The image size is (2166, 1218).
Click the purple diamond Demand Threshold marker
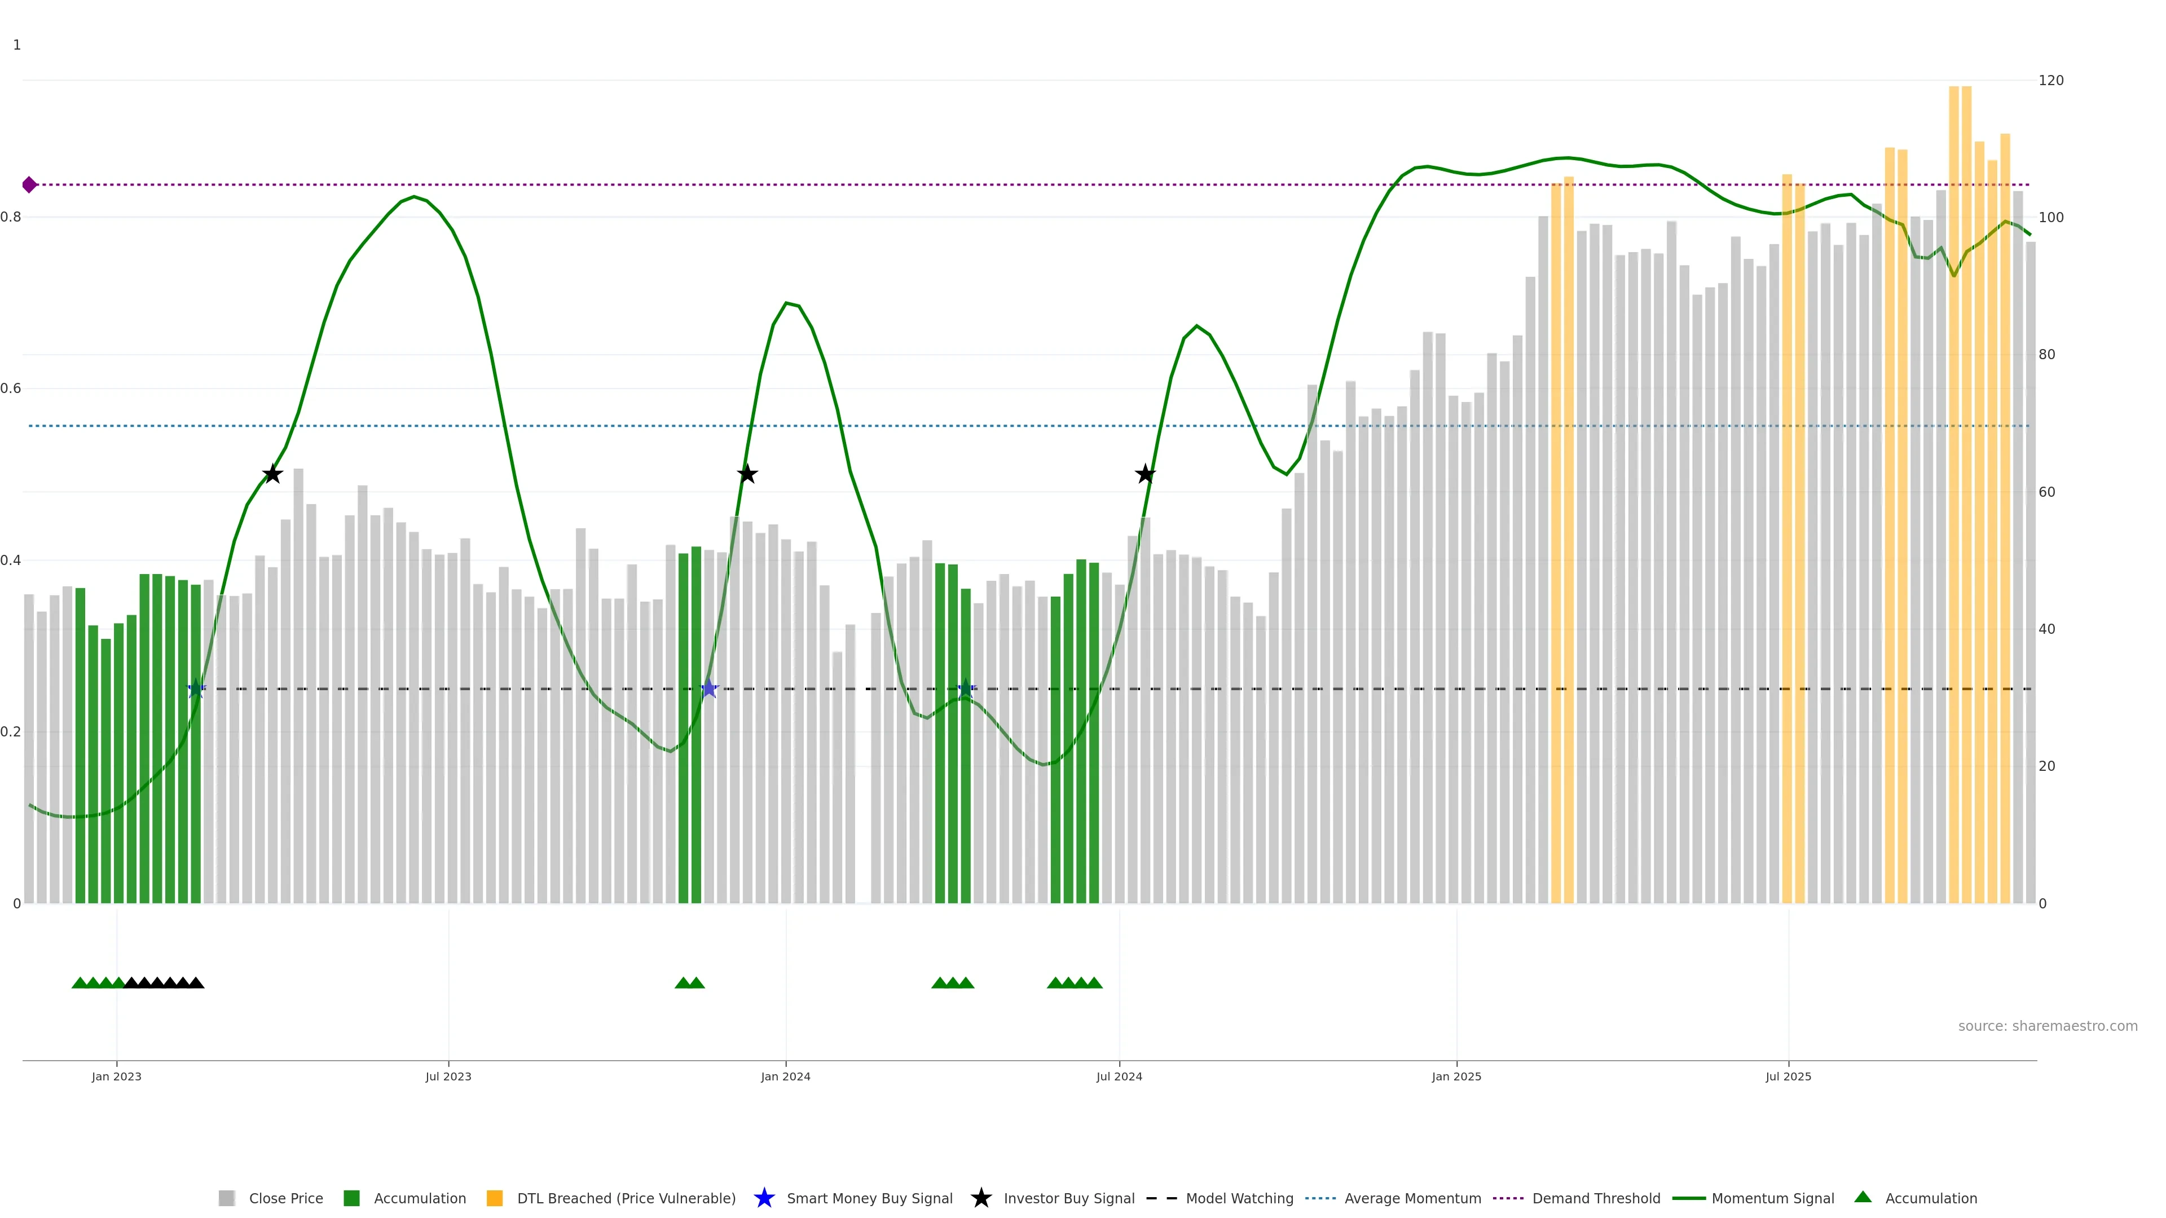tap(29, 185)
